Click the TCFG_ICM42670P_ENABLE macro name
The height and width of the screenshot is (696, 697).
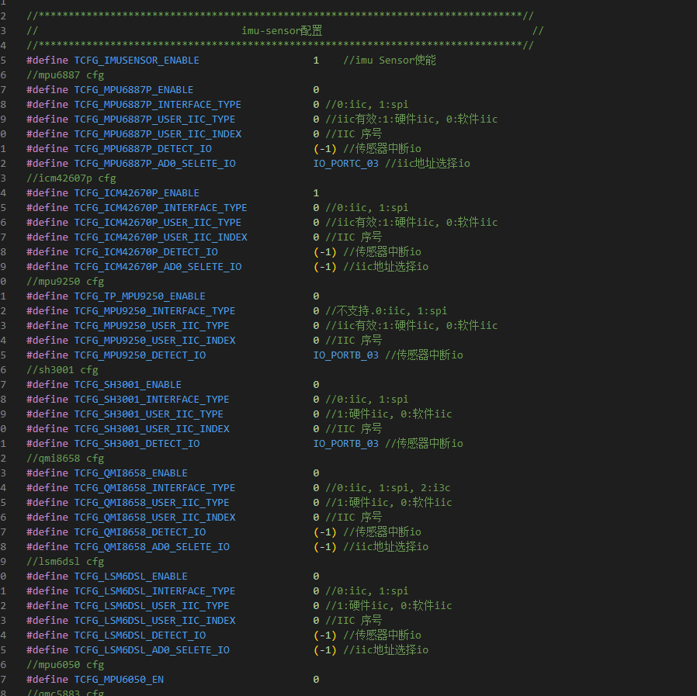[137, 193]
